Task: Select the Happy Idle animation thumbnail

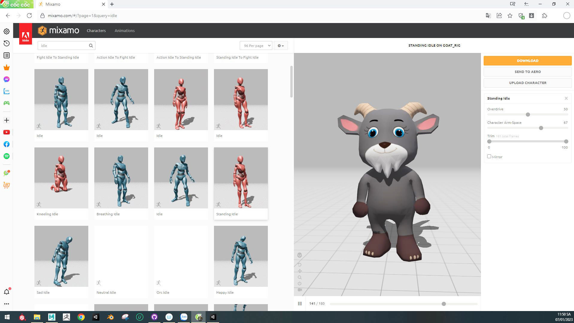Action: 241,256
